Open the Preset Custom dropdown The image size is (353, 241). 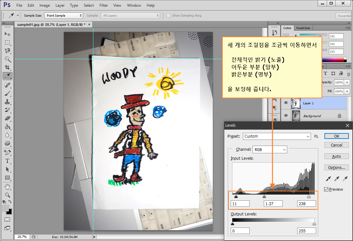277,136
